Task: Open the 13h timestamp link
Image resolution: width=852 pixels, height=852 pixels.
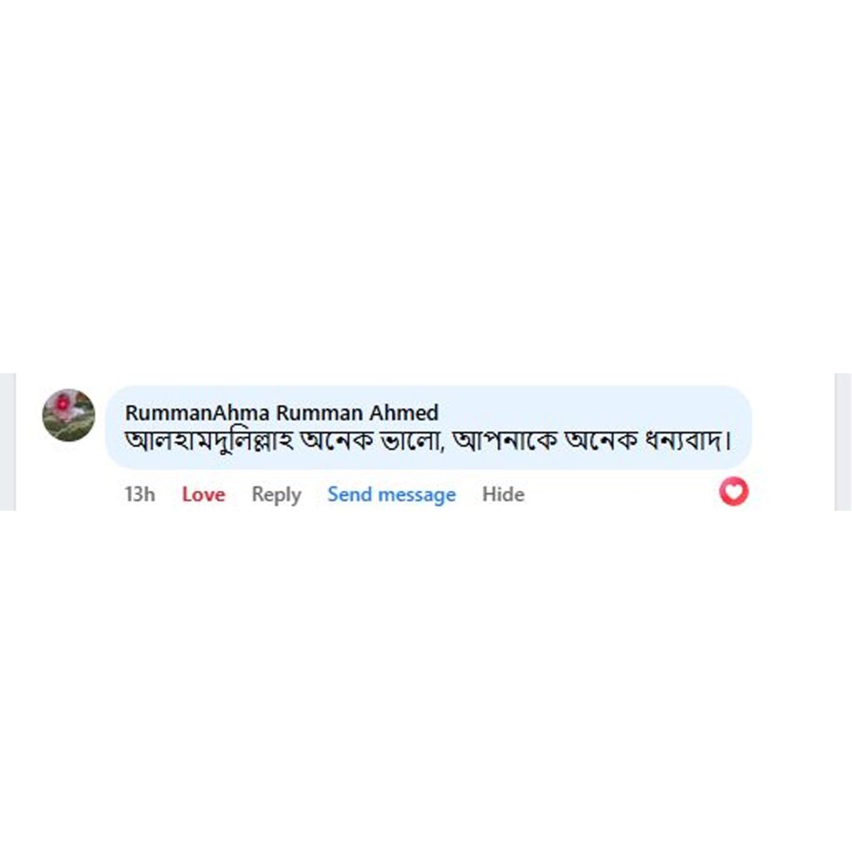Action: pos(140,494)
